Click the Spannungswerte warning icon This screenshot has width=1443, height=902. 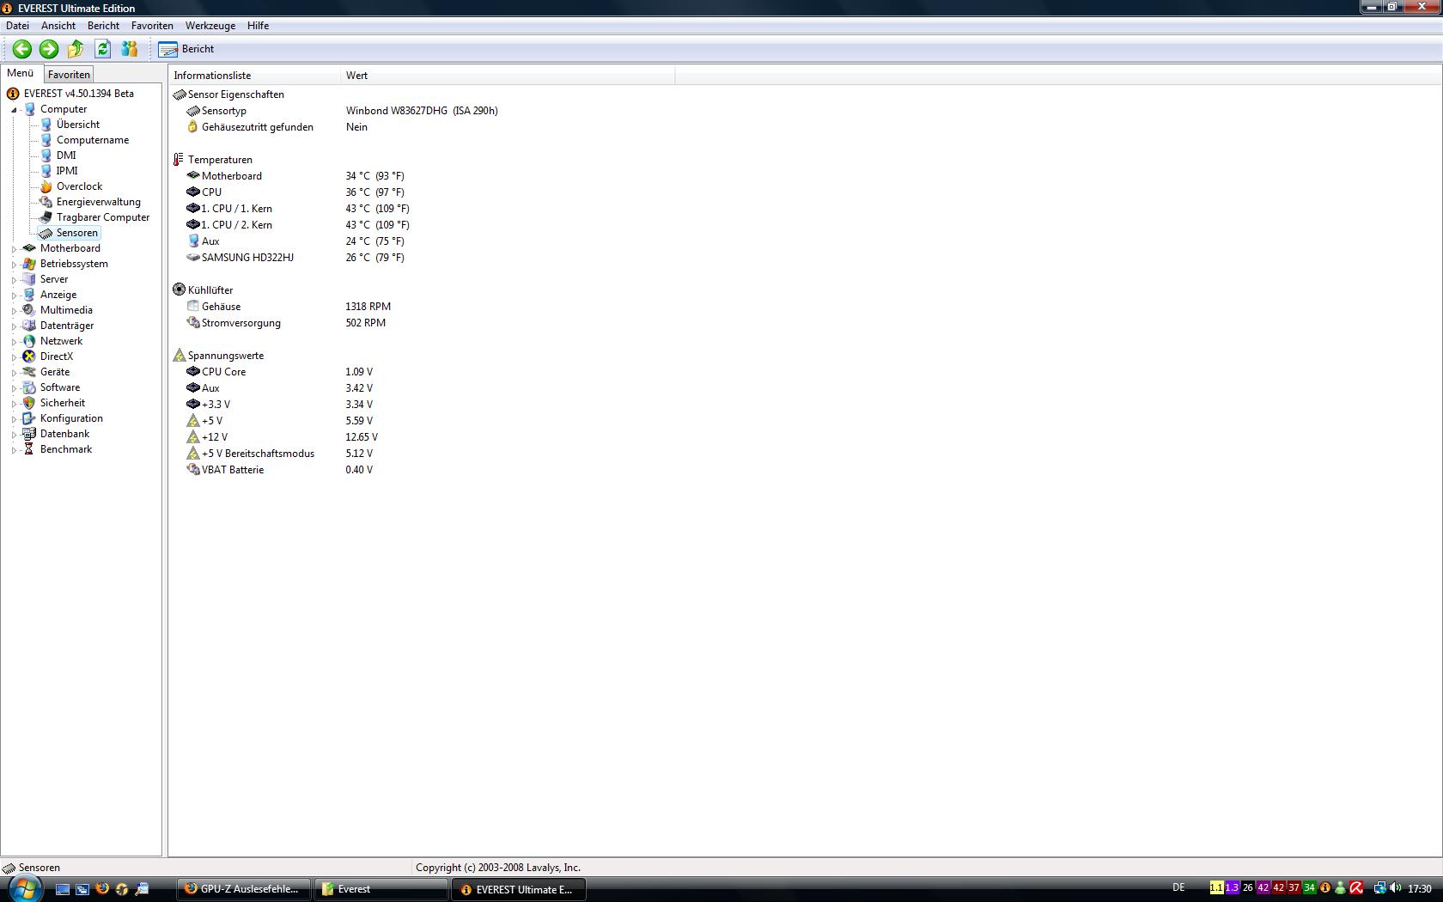pyautogui.click(x=179, y=356)
